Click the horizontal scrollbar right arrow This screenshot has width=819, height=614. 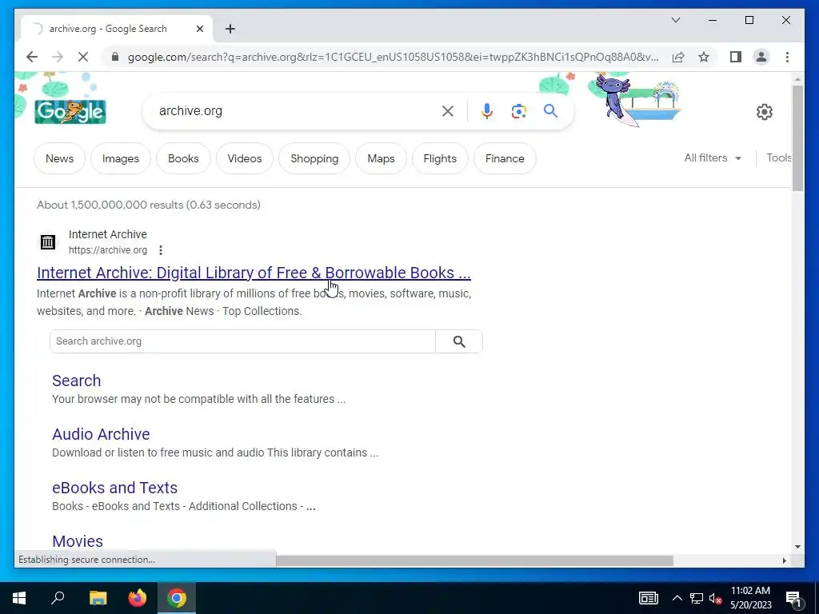784,560
